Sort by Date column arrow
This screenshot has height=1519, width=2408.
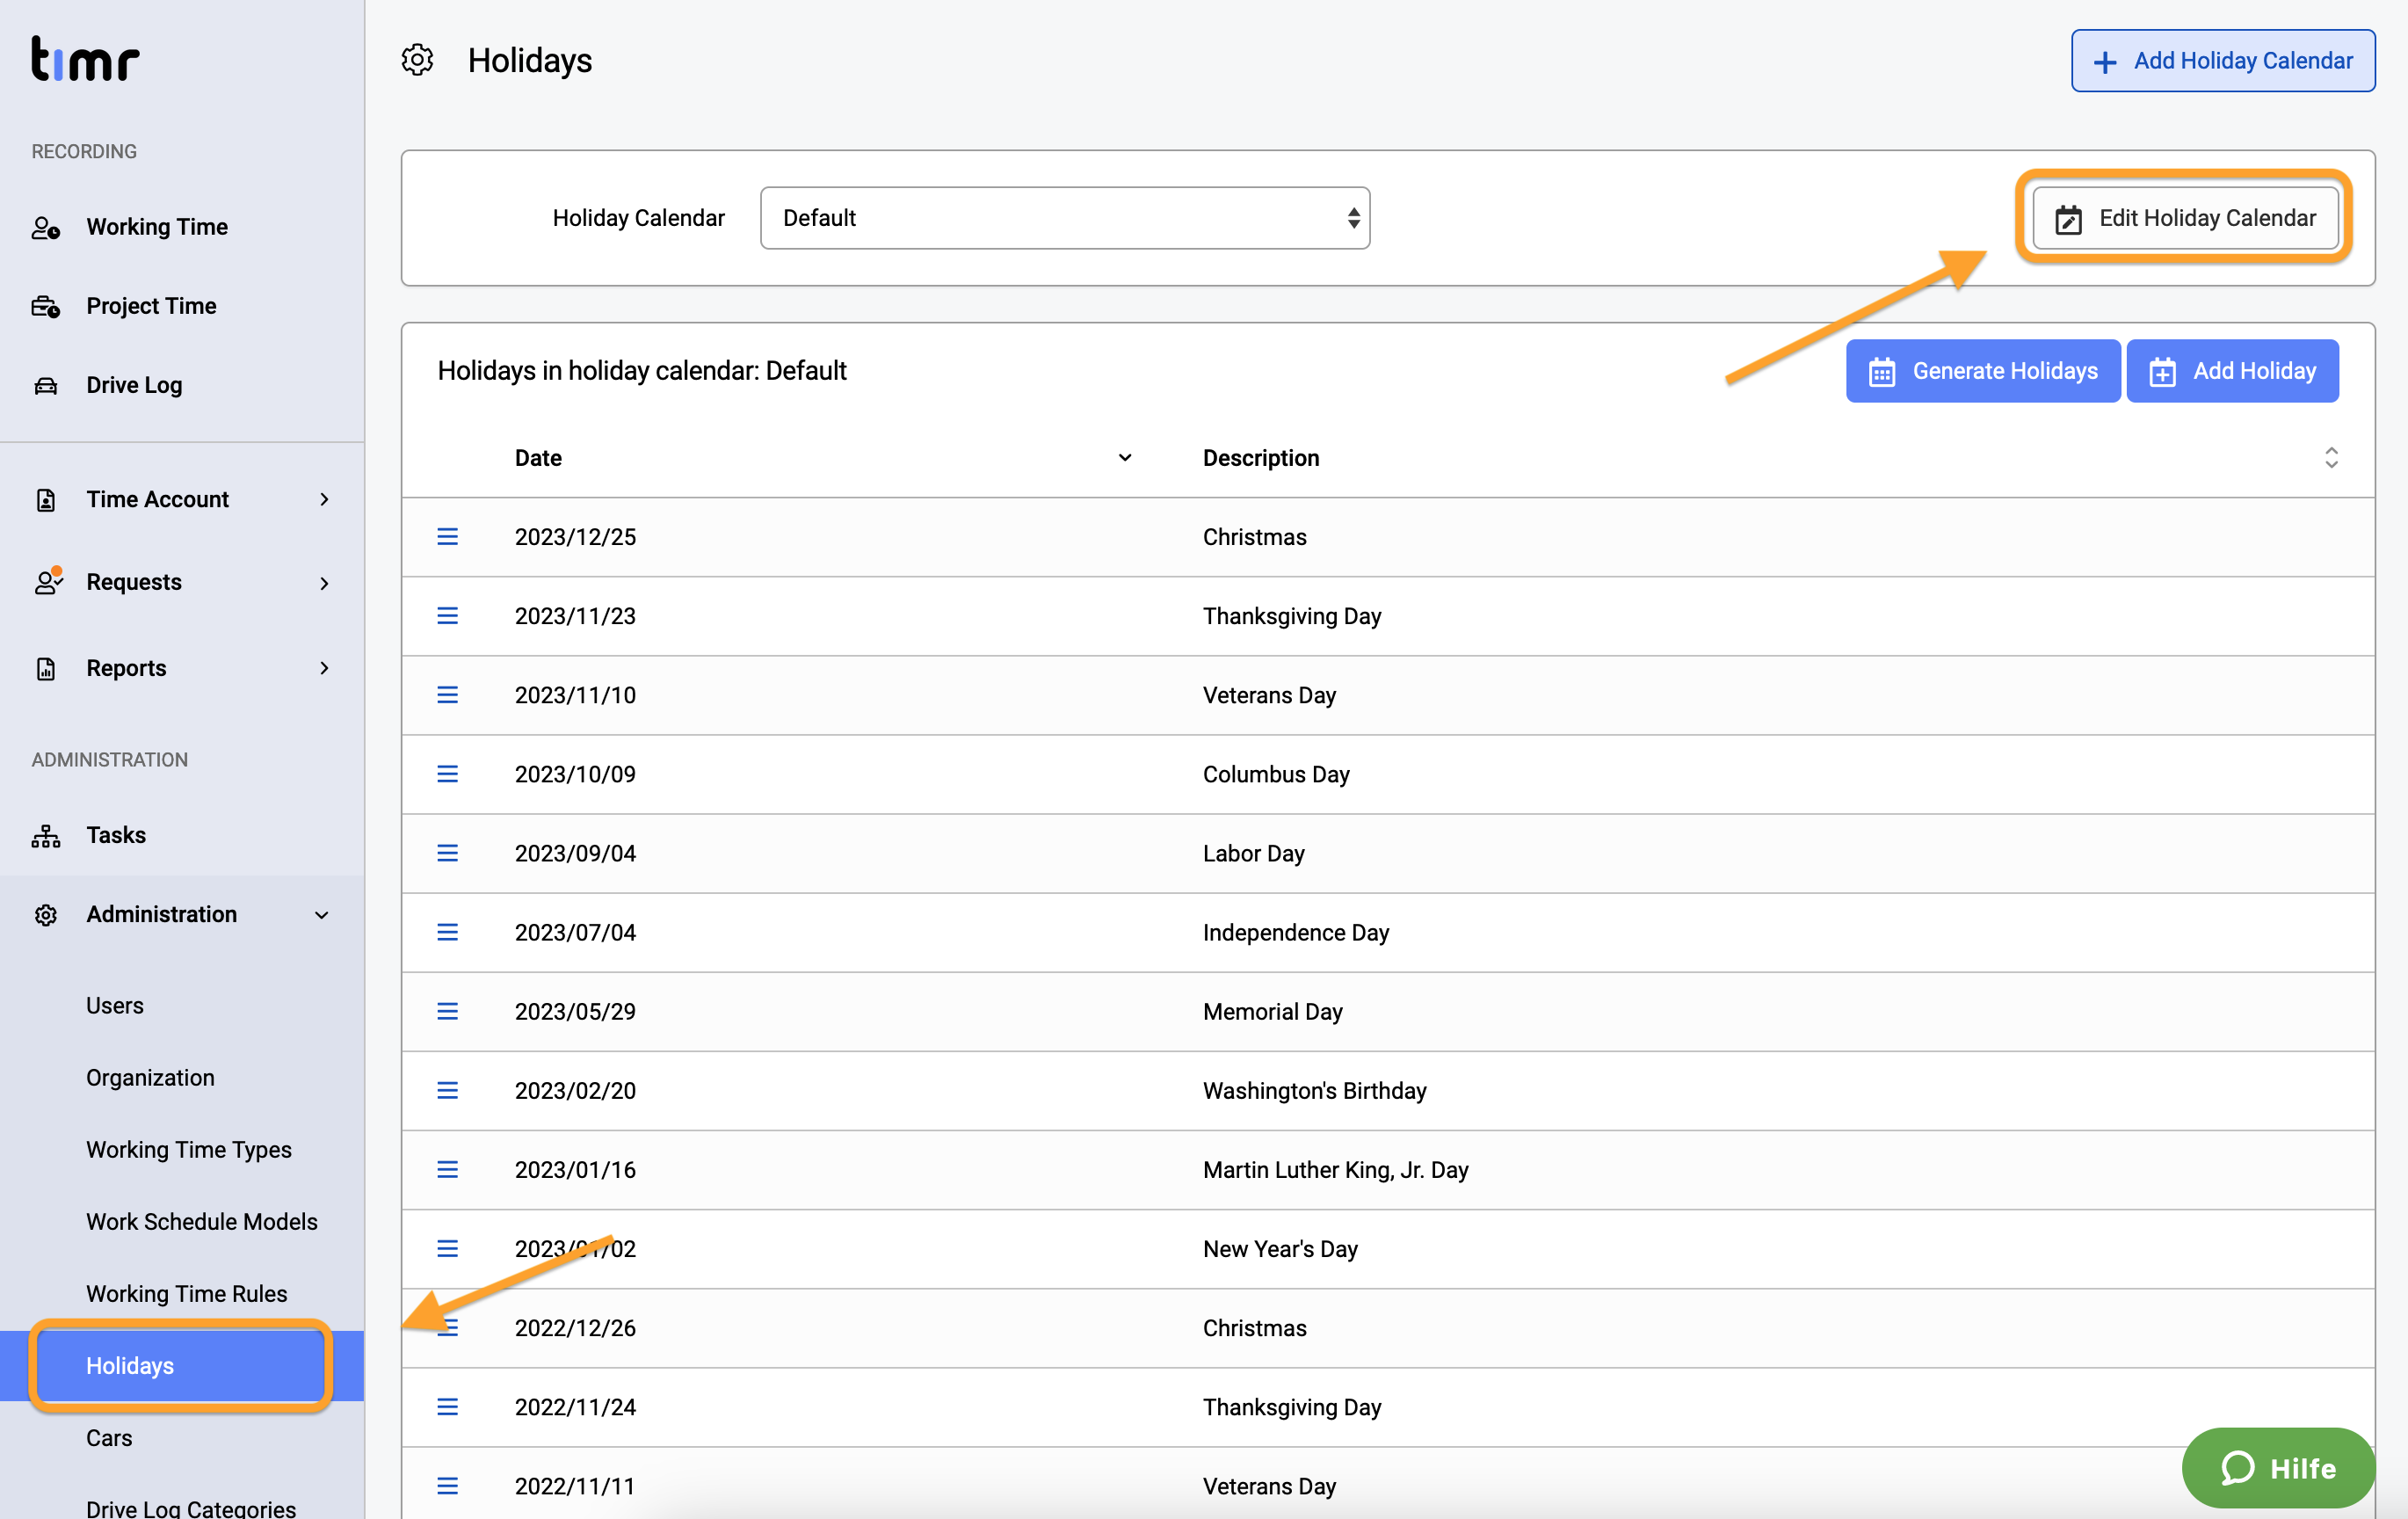click(1125, 458)
